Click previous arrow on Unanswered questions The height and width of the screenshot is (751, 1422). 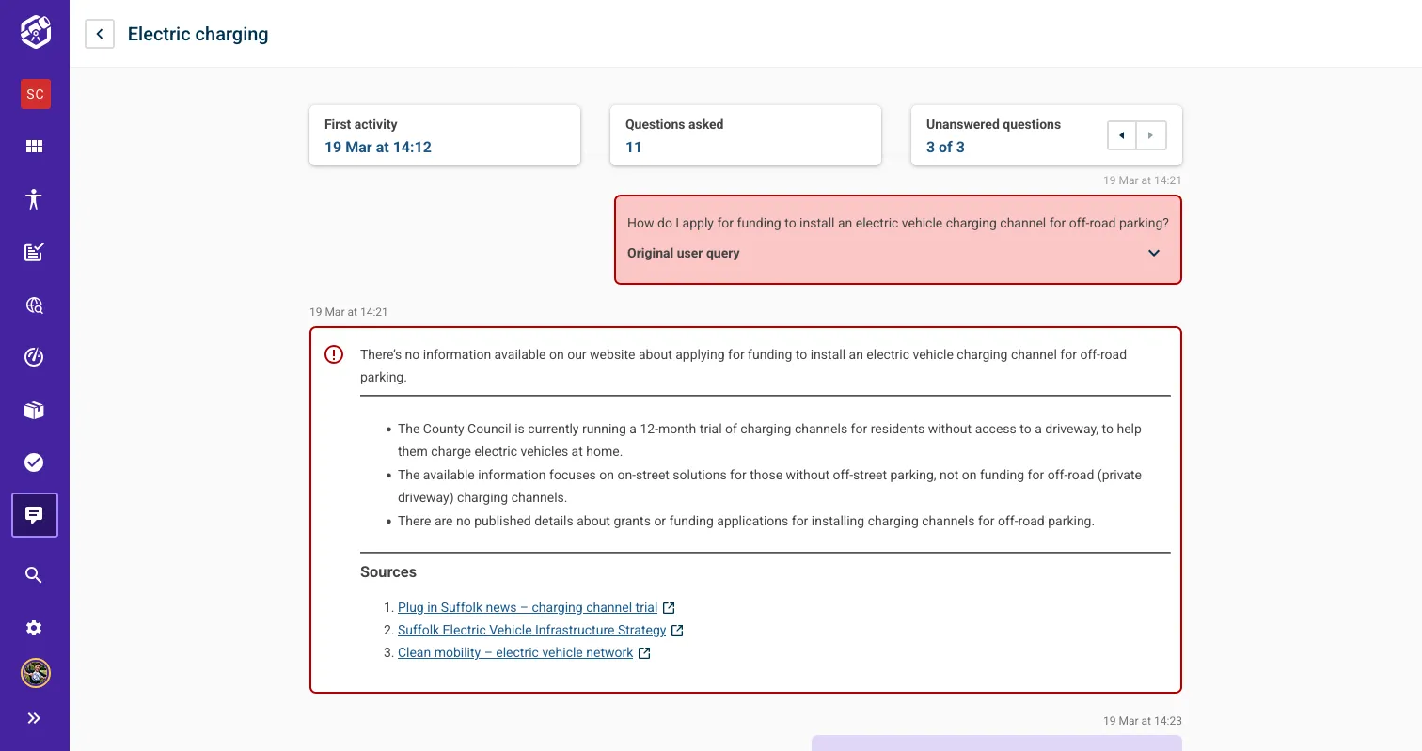point(1121,135)
